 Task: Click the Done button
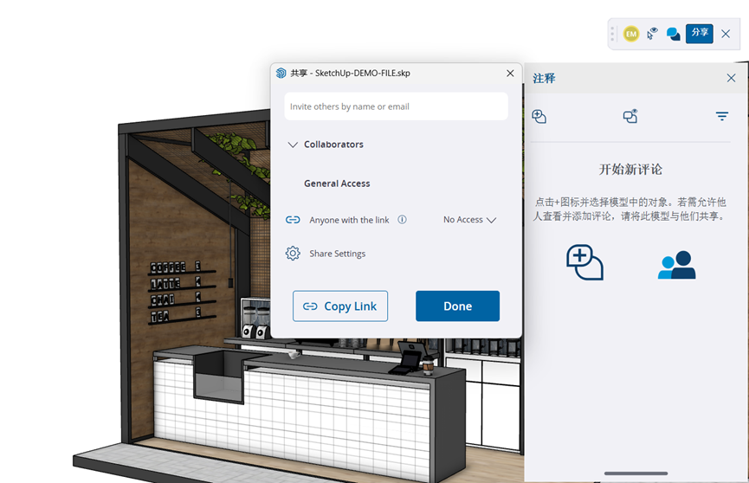457,306
